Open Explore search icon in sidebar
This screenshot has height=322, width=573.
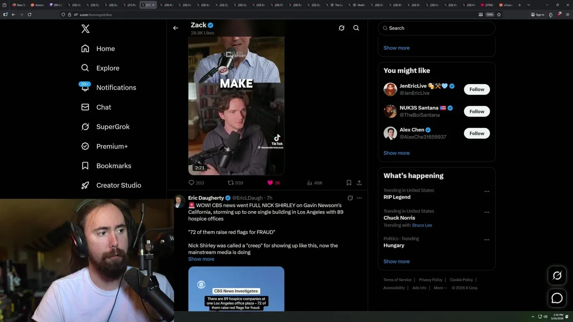point(85,68)
